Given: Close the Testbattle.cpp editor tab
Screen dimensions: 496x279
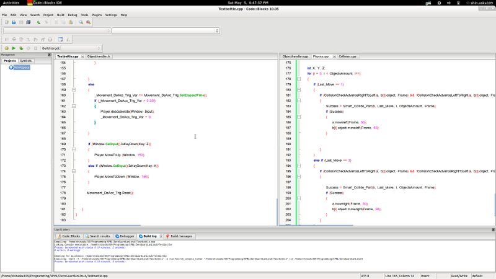Looking at the screenshot, I should 82,56.
